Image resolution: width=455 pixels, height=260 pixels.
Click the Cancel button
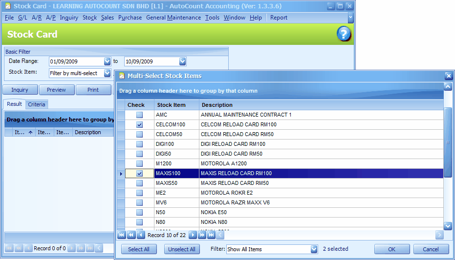coord(431,249)
